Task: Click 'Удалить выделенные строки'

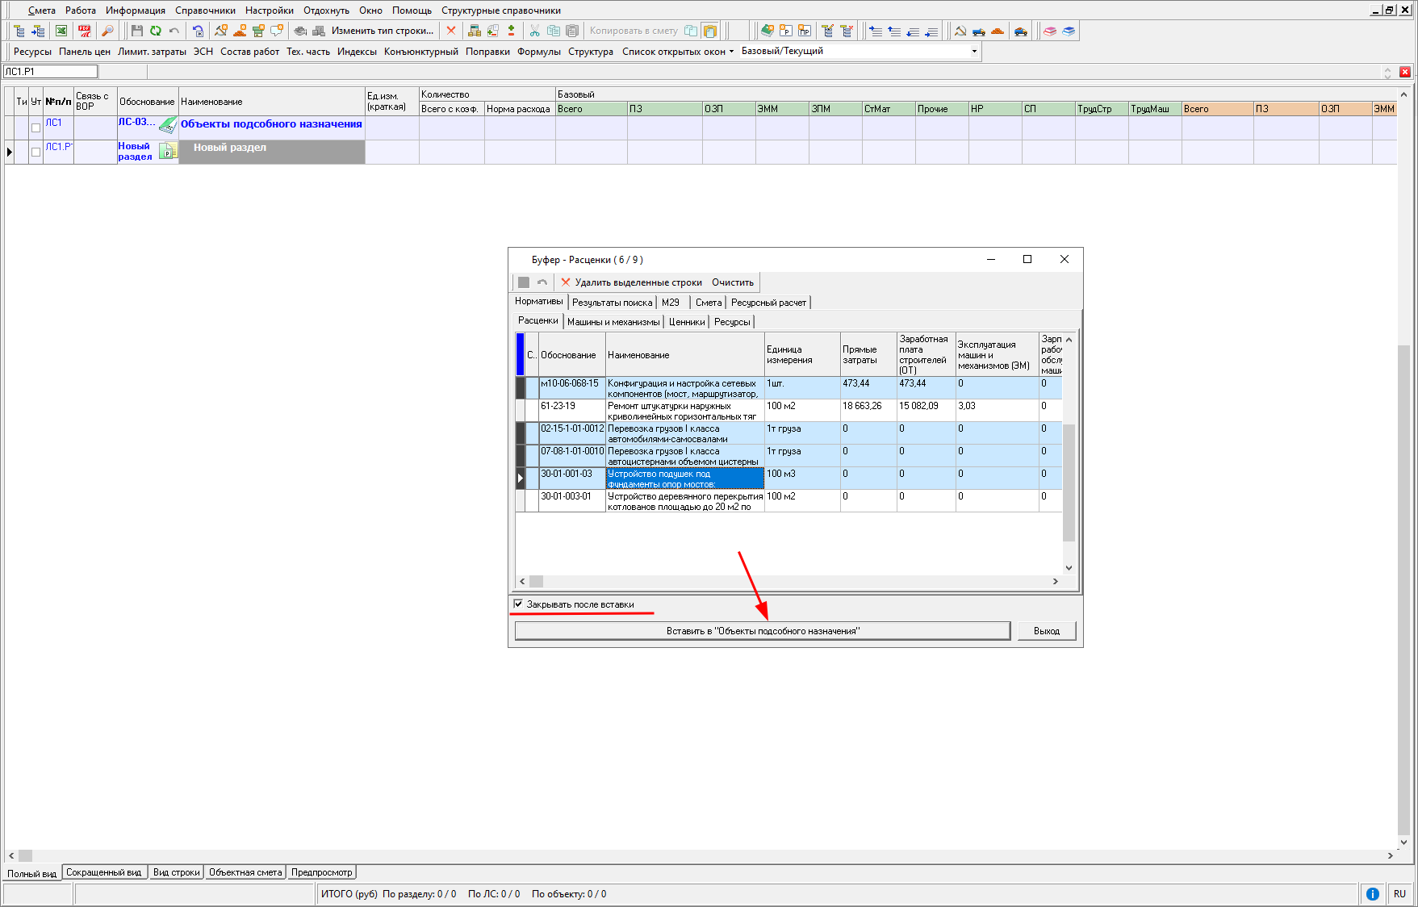Action: (631, 282)
